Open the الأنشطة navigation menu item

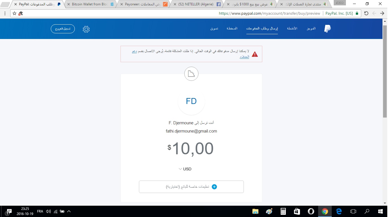(292, 29)
